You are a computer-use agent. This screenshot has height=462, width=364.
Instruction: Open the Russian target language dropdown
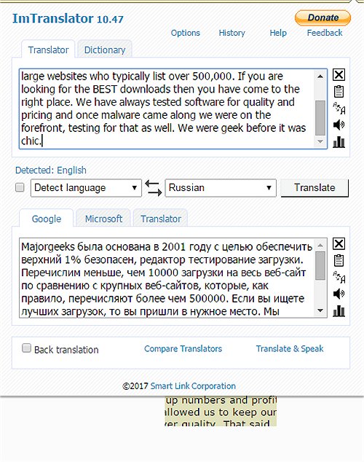coord(221,188)
